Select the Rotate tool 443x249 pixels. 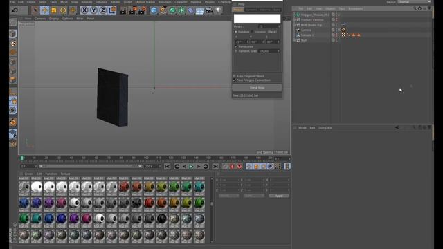pos(63,10)
